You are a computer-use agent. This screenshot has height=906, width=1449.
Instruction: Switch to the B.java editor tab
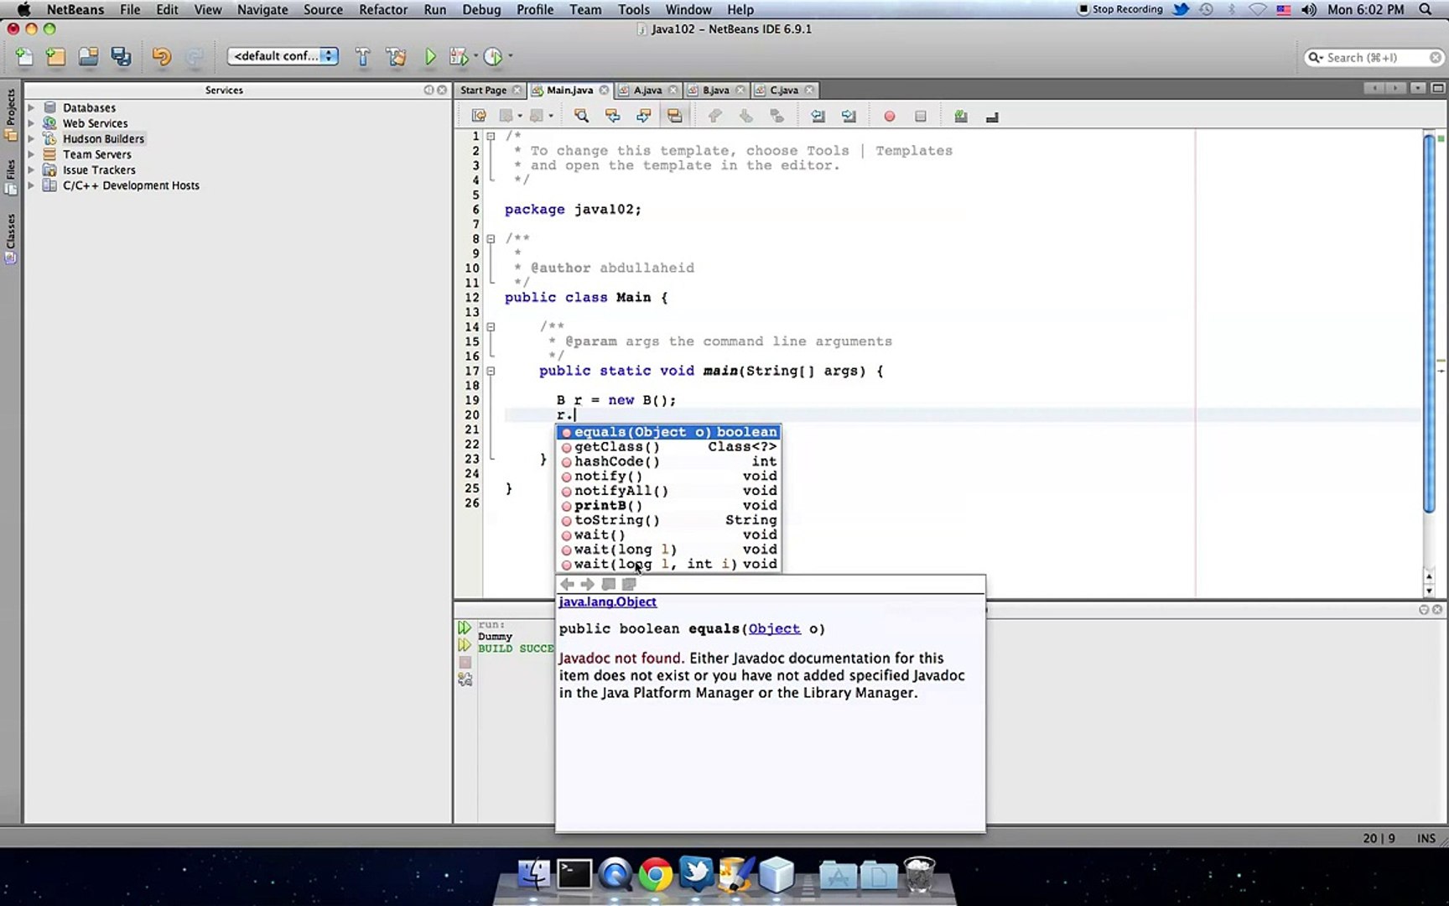[714, 90]
